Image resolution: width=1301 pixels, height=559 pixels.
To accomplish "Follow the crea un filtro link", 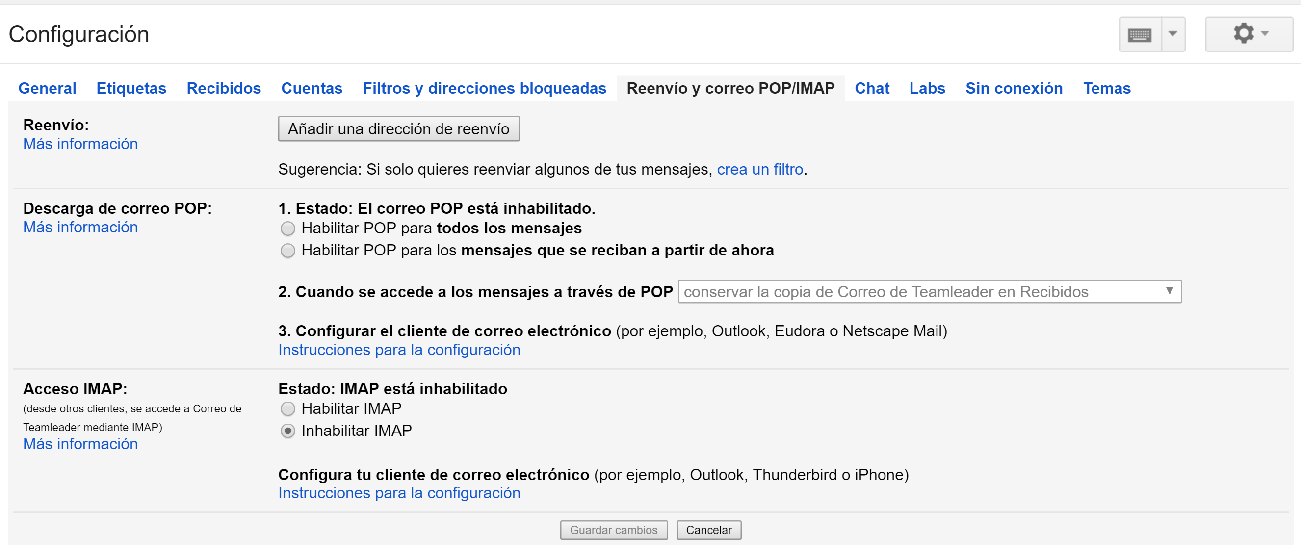I will point(759,169).
